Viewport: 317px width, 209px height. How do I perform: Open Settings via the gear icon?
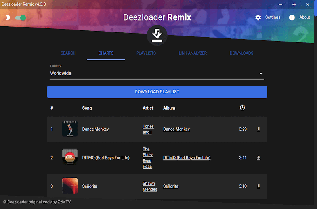point(258,17)
